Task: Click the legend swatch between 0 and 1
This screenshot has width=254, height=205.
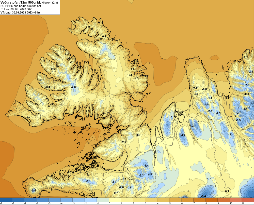Action: click(115, 200)
